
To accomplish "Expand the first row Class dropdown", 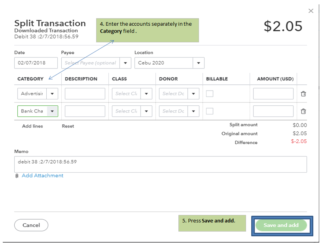I will tap(147, 94).
